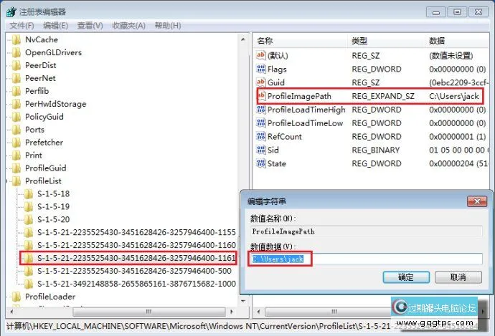Click the S-1-5-19 folder icon

29,207
